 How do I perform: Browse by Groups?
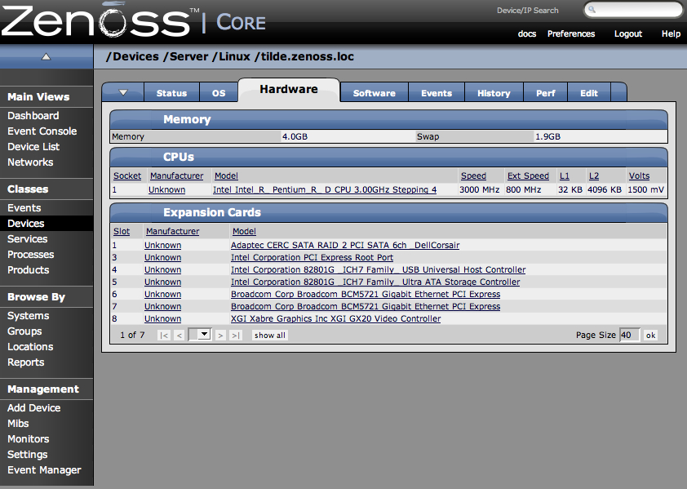coord(24,331)
